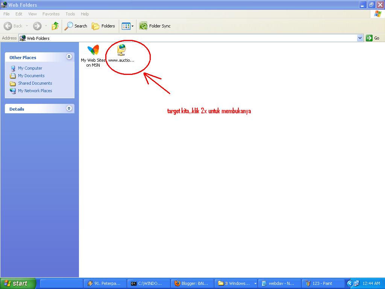Open the File menu
This screenshot has height=289, width=385.
[6, 14]
